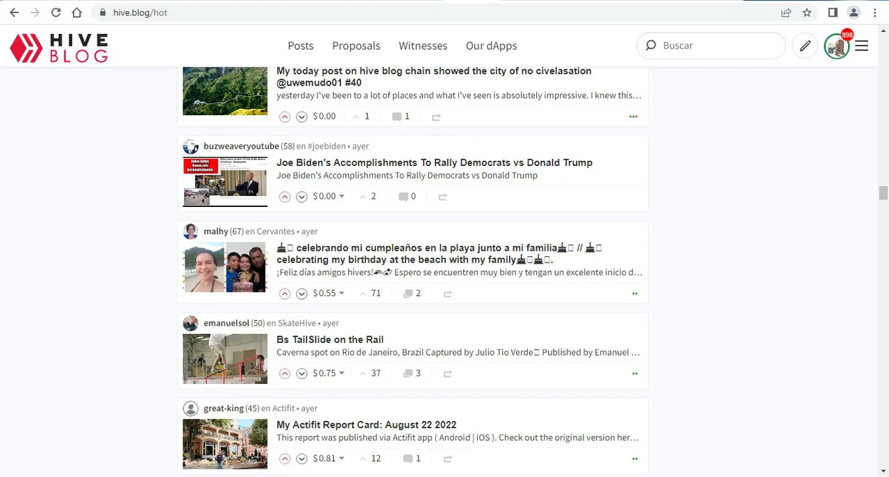889x477 pixels.
Task: Reblog the malhy birthday post
Action: pos(448,294)
